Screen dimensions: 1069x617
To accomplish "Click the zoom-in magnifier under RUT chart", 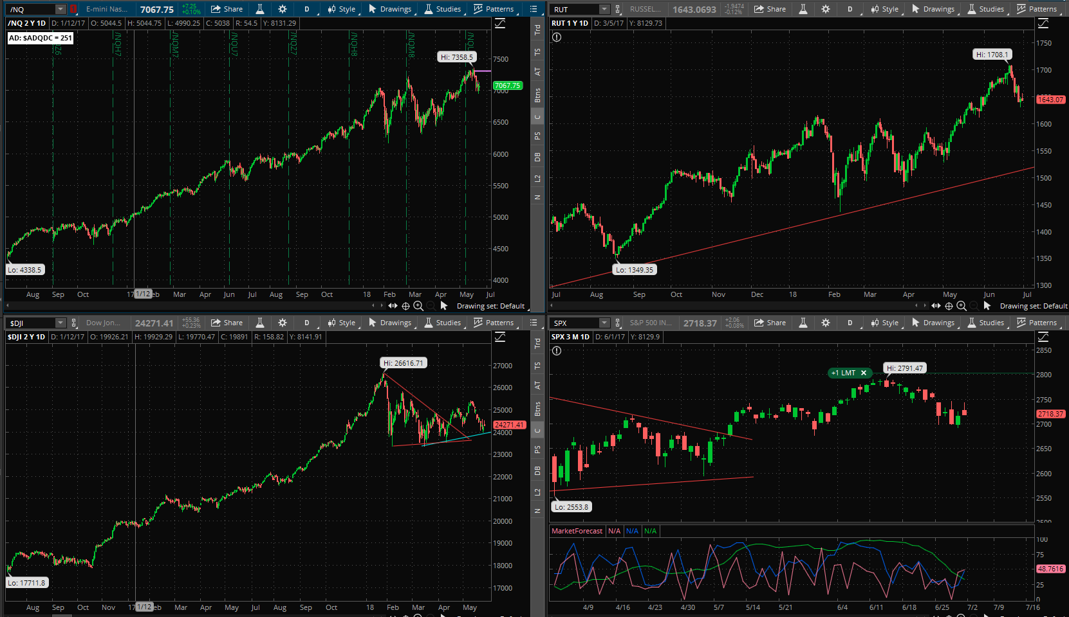I will click(x=962, y=306).
